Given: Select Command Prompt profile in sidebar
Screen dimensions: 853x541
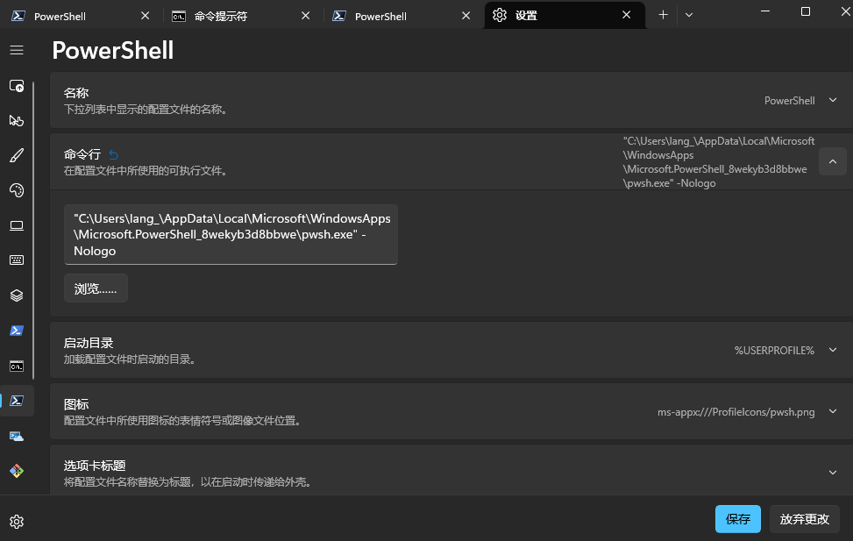Looking at the screenshot, I should click(17, 366).
